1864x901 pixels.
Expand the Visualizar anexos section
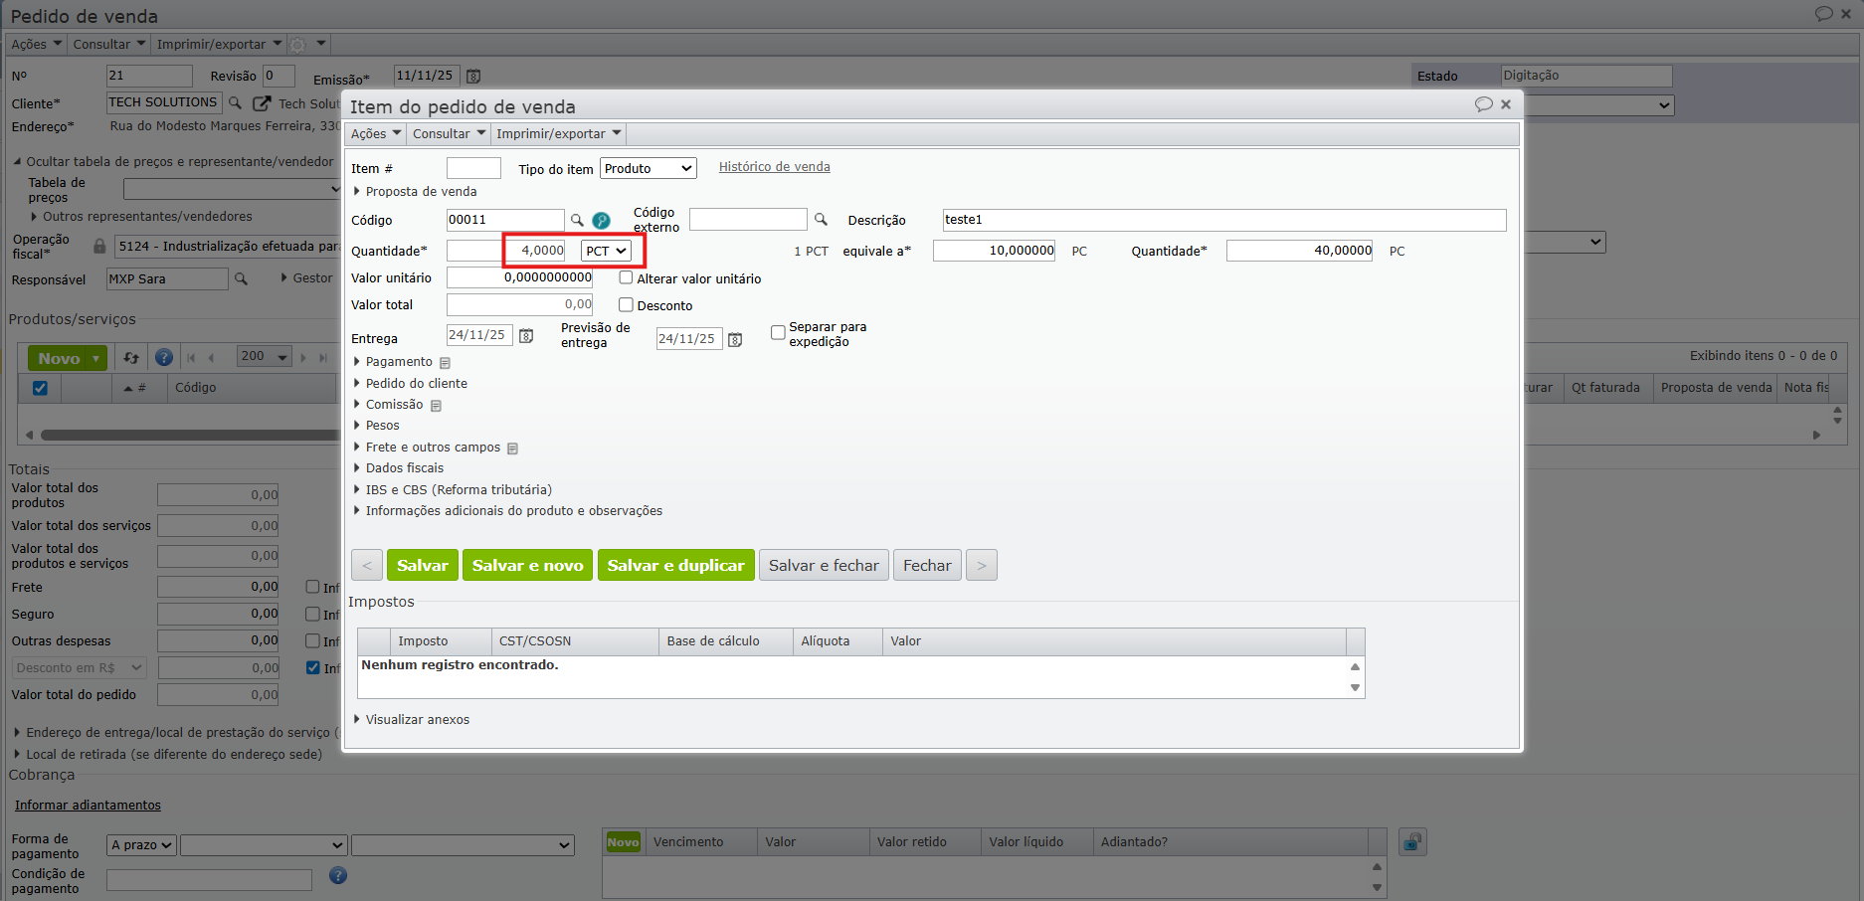click(x=412, y=720)
